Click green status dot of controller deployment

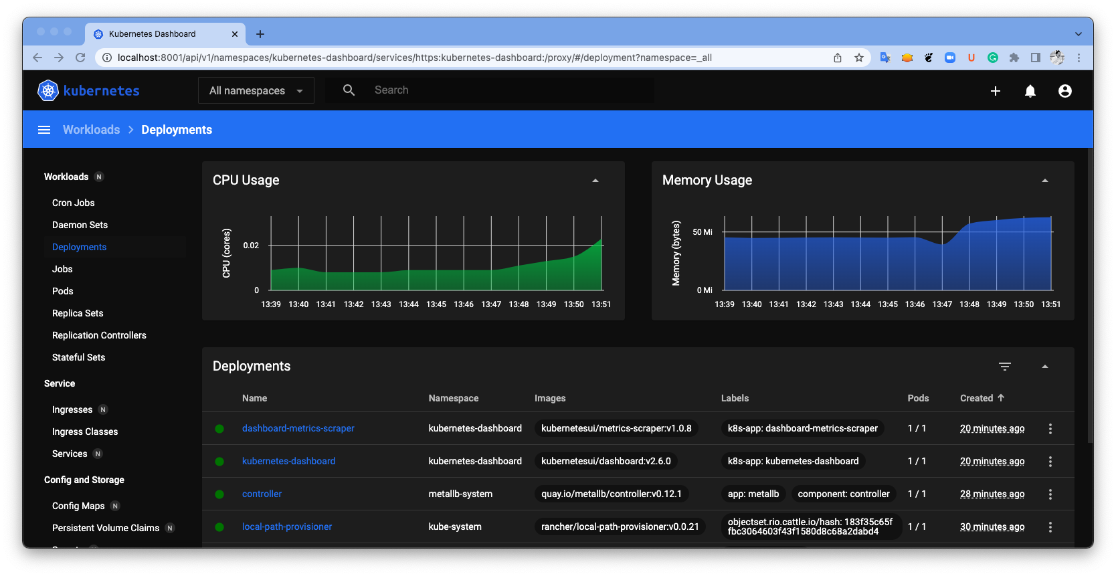pos(219,494)
